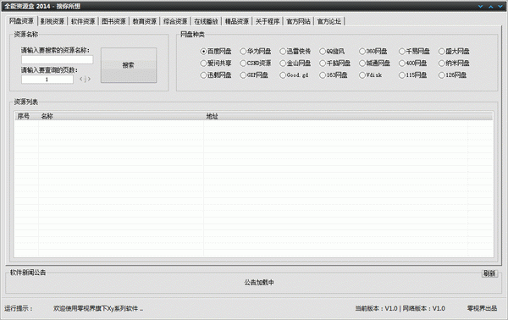Open the 精品资源 tab
508x320 pixels.
[x=237, y=21]
